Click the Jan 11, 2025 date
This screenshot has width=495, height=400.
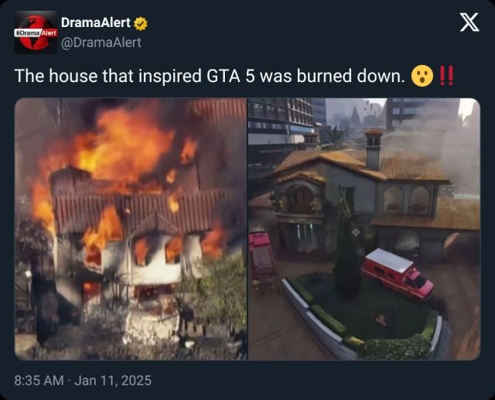(x=113, y=381)
